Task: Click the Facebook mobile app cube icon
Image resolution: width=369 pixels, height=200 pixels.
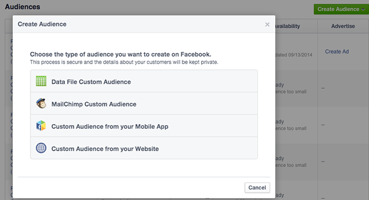Action: coord(41,126)
